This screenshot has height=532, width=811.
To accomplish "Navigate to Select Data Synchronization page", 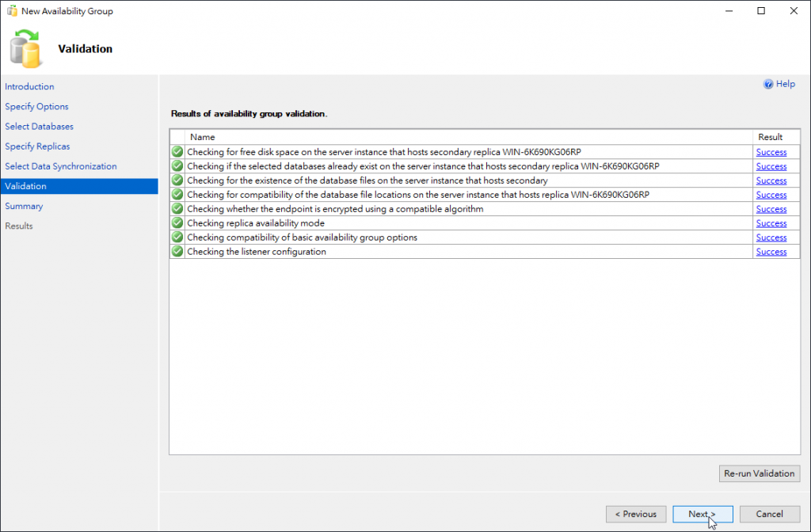I will point(61,166).
